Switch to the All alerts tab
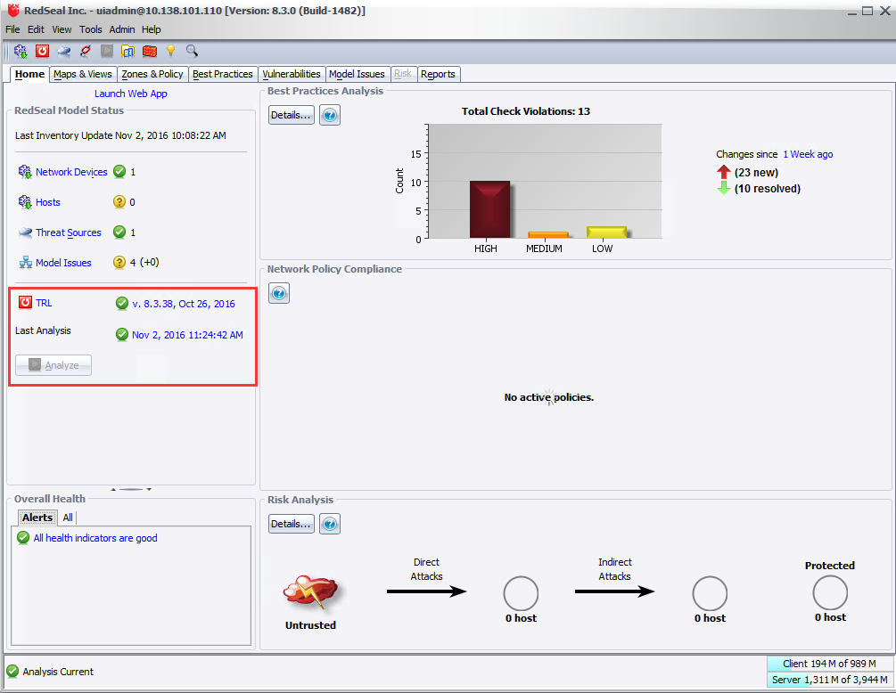Viewport: 896px width, 693px height. pos(67,518)
